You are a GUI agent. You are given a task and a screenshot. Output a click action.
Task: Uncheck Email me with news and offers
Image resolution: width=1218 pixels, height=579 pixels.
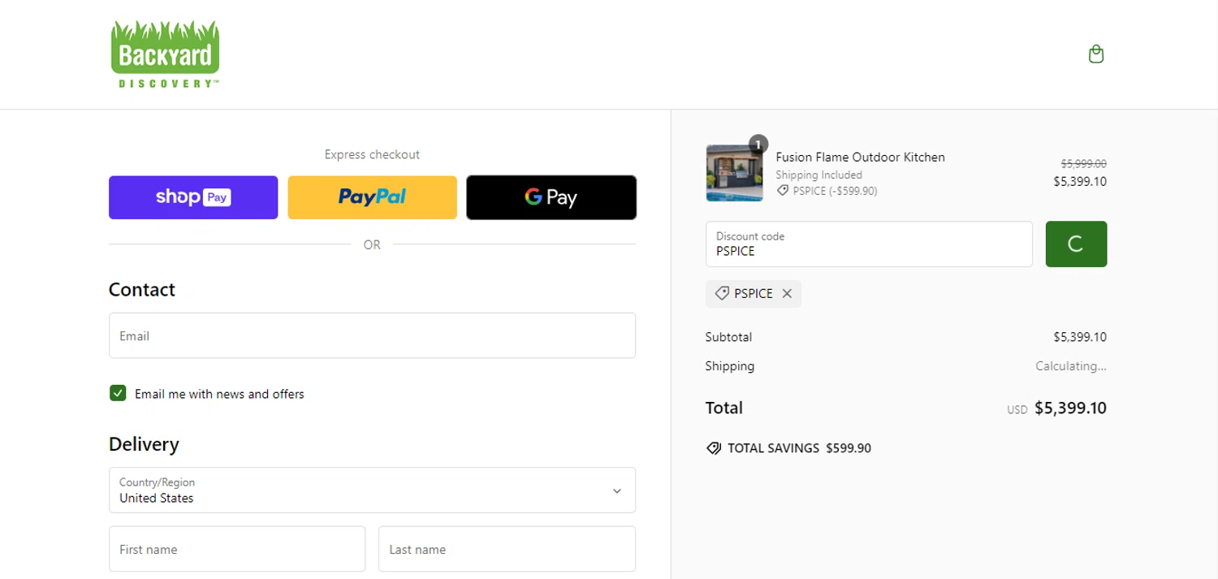pyautogui.click(x=119, y=394)
